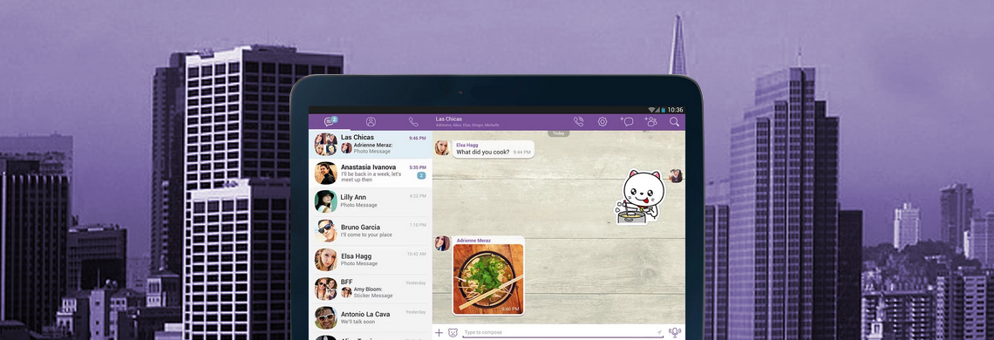Viewport: 994px width, 340px height.
Task: Open the calls tab with the phone icon
Action: coord(413,122)
